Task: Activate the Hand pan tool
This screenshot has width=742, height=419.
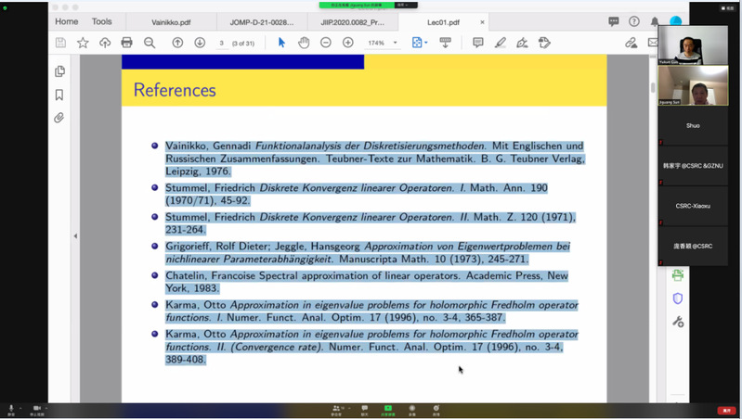Action: (304, 43)
